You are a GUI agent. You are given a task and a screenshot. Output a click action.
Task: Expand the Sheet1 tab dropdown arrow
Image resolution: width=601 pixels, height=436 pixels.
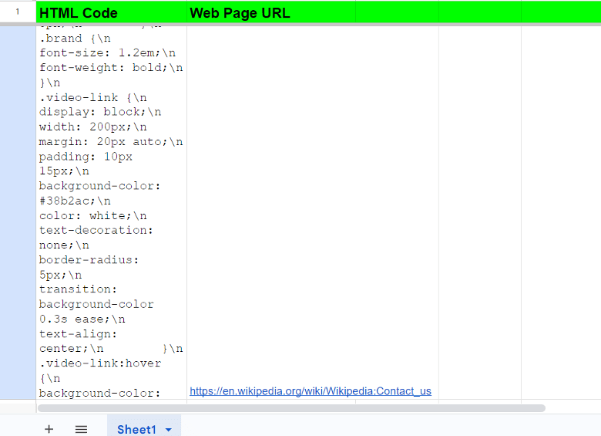(x=168, y=429)
